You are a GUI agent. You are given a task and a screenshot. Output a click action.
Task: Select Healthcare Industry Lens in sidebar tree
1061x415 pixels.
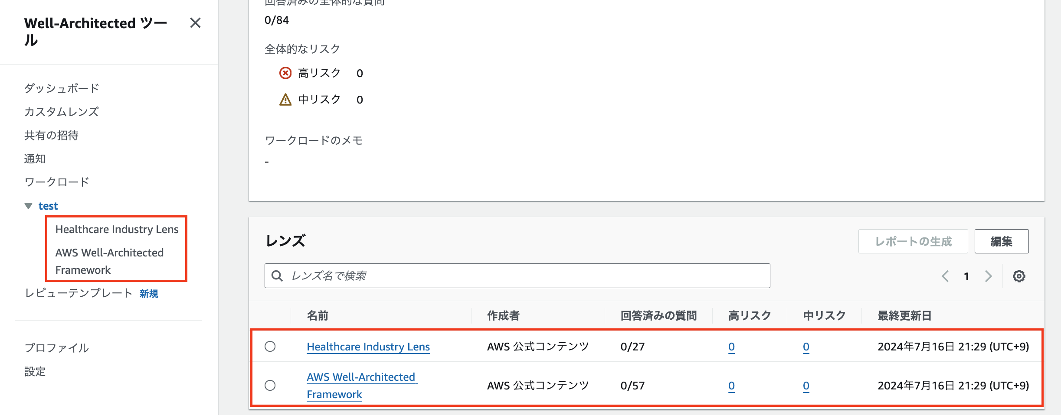117,229
